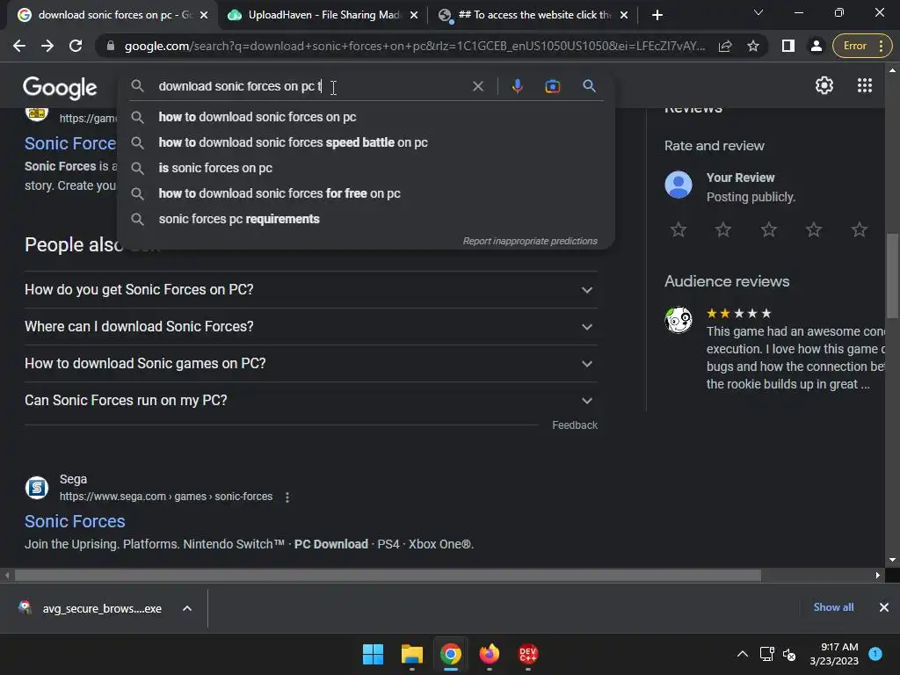Image resolution: width=900 pixels, height=675 pixels.
Task: Open the Google apps grid
Action: pos(865,85)
